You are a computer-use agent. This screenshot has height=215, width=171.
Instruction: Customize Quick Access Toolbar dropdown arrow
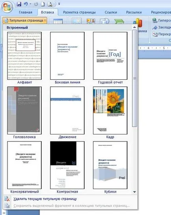[59, 4]
